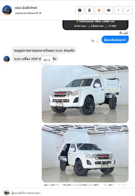Image resolution: width=135 pixels, height=196 pixels.
Task: Open the assign conversation dropdown
Action: tap(28, 13)
